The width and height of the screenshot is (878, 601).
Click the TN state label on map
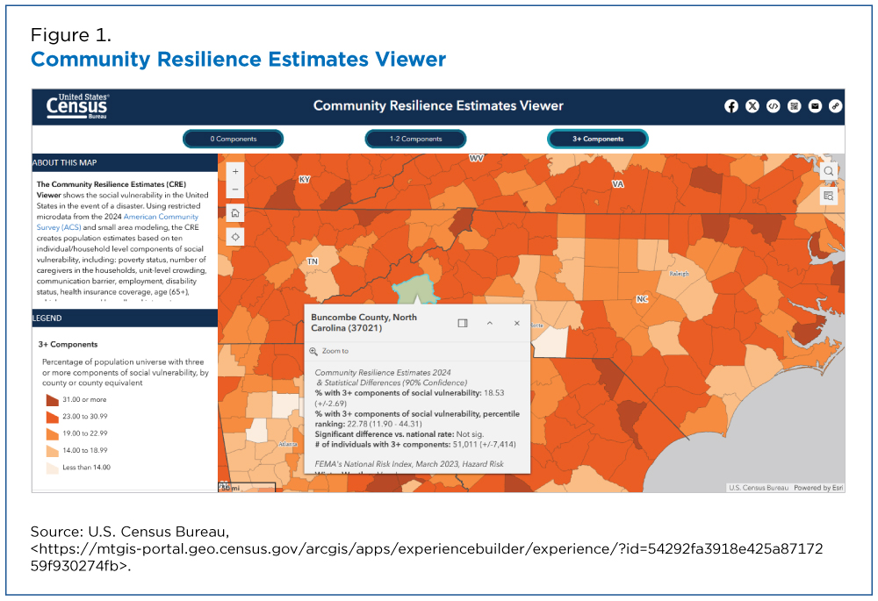313,261
